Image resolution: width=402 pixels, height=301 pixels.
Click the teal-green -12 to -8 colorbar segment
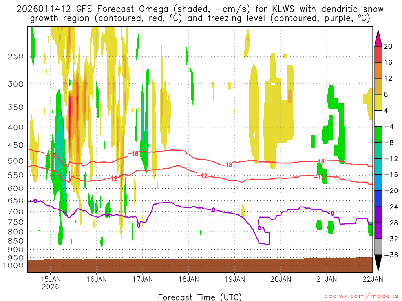[x=378, y=150]
